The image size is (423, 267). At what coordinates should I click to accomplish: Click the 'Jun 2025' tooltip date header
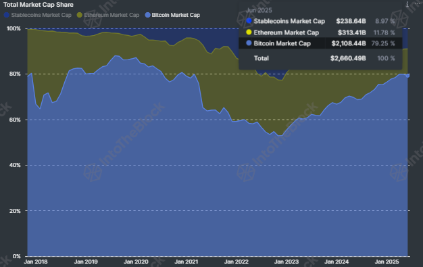259,10
